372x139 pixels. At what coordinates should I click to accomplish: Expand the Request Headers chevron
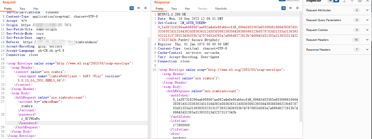[367, 40]
